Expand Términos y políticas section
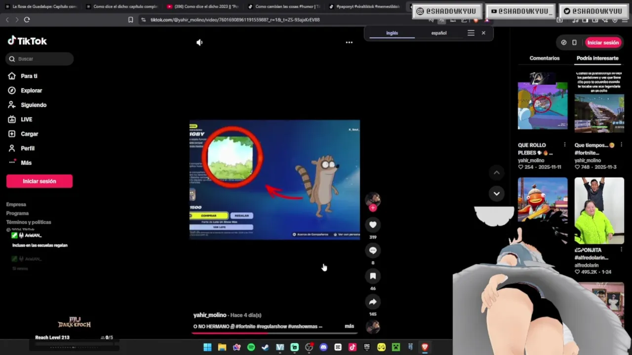Image resolution: width=632 pixels, height=355 pixels. tap(29, 222)
